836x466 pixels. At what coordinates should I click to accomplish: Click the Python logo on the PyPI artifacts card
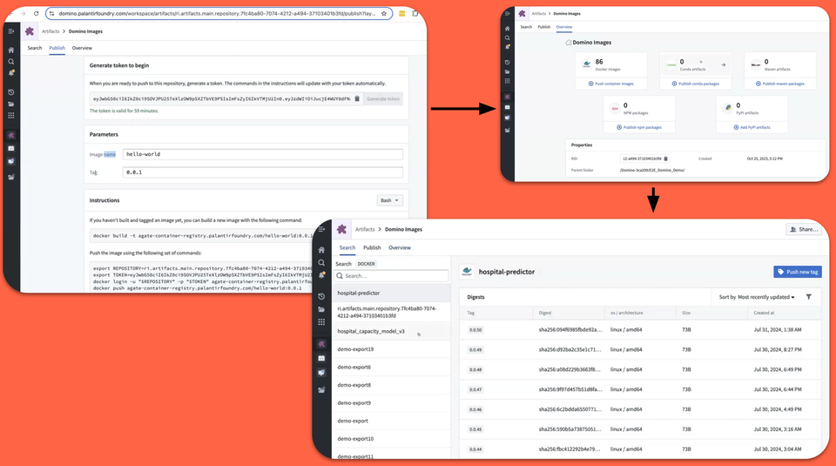728,108
